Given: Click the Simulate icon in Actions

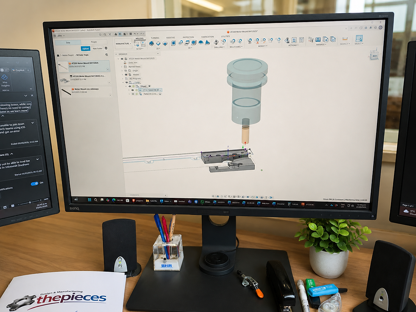Looking at the screenshot, I should click(287, 40).
